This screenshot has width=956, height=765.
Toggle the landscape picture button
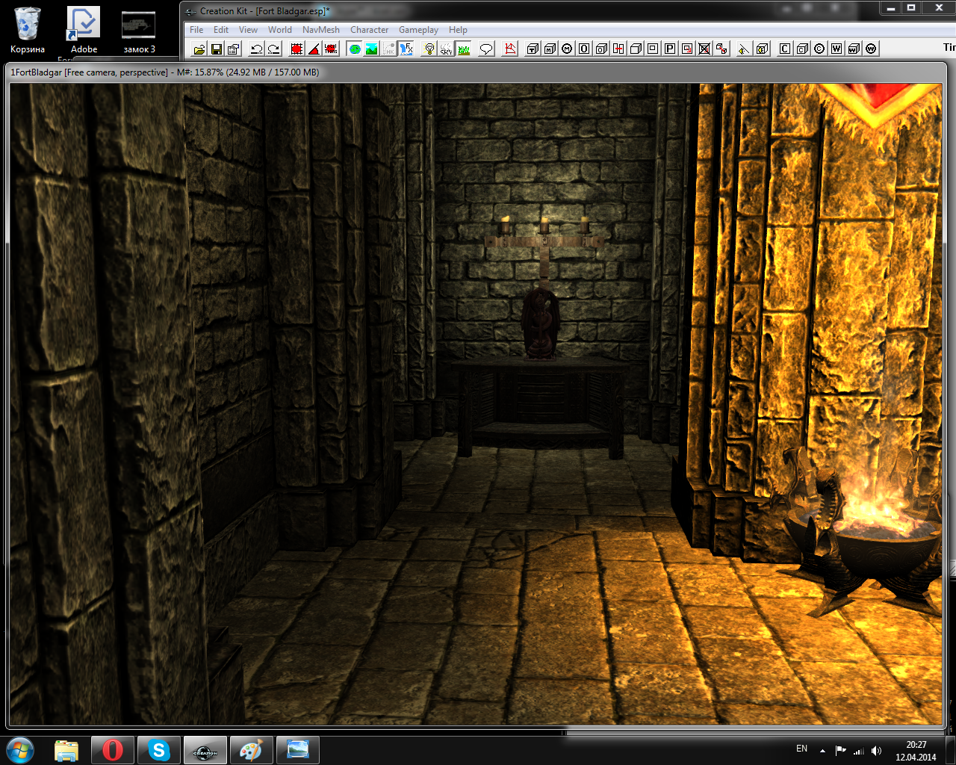click(372, 49)
